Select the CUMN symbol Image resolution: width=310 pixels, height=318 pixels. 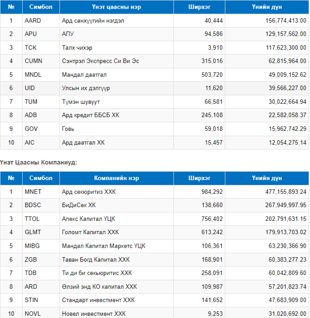[33, 61]
